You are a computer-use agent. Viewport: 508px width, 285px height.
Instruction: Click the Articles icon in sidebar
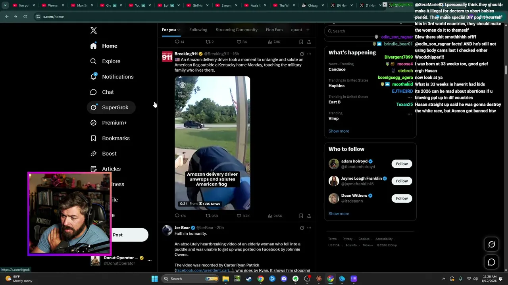93,169
